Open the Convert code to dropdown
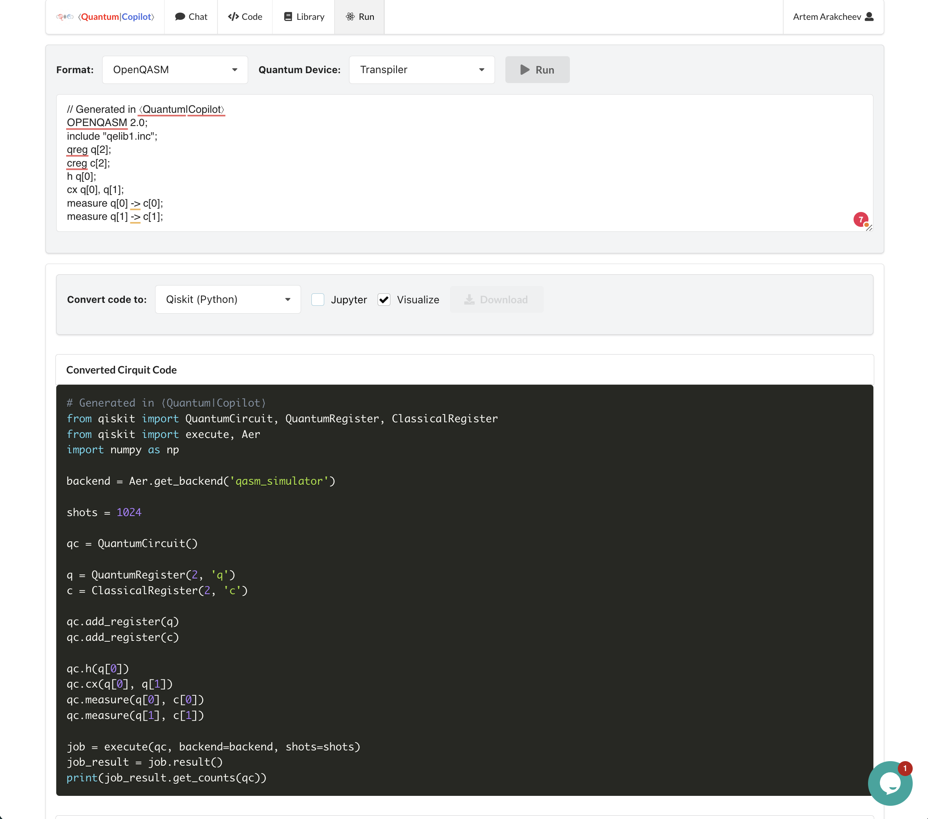Image resolution: width=928 pixels, height=819 pixels. coord(228,300)
